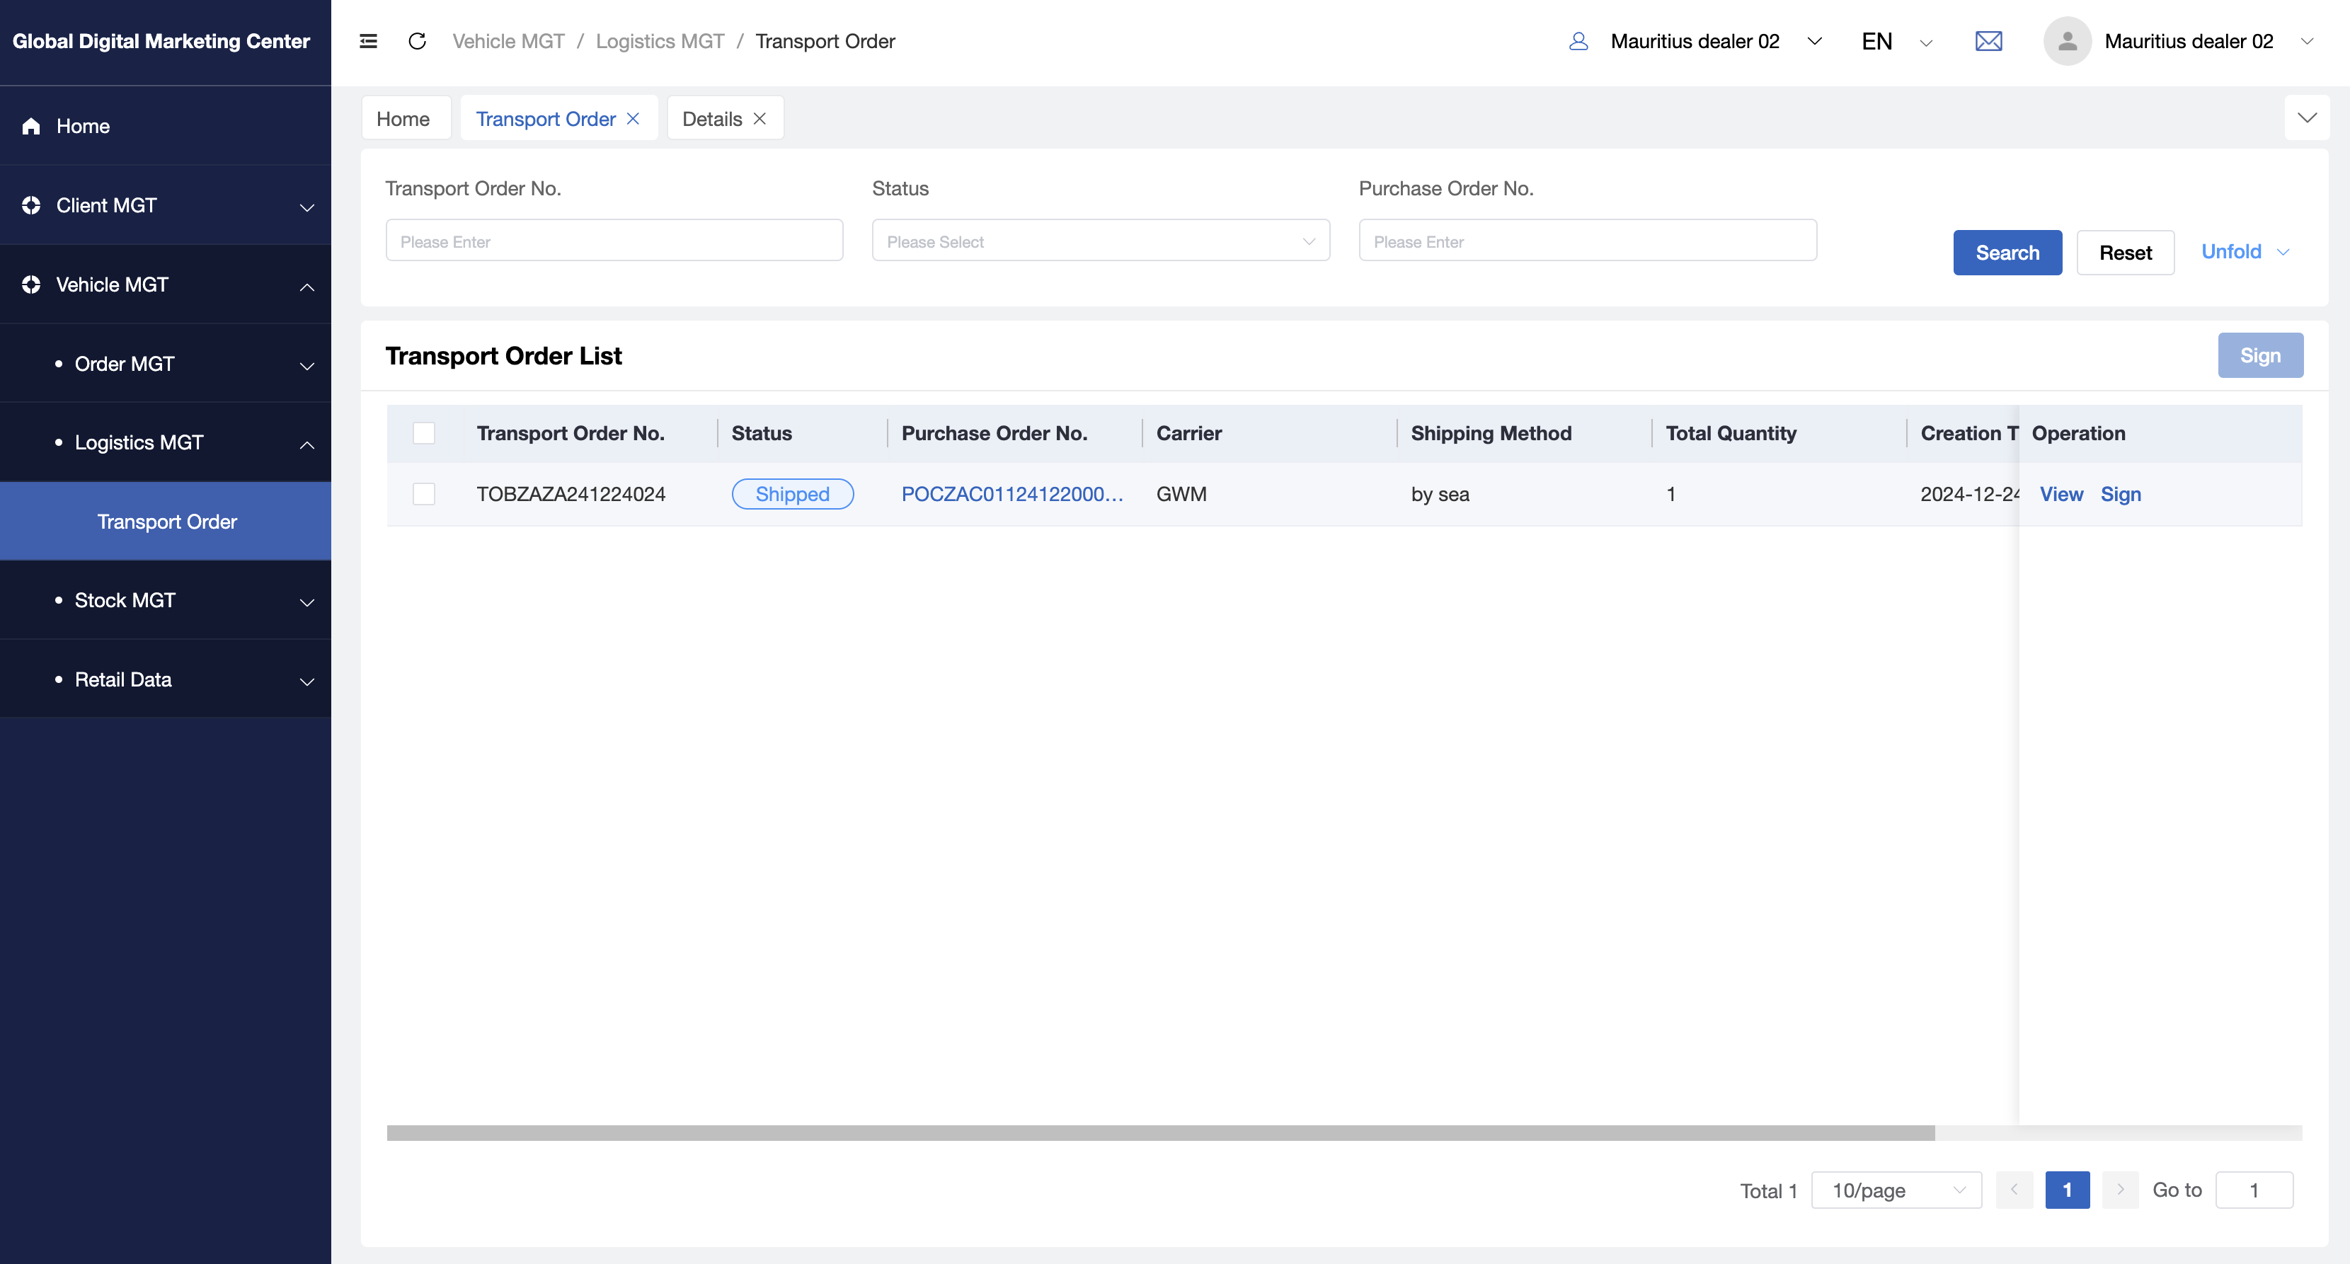Viewport: 2350px width, 1264px height.
Task: Go to next page arrow
Action: (x=2120, y=1189)
